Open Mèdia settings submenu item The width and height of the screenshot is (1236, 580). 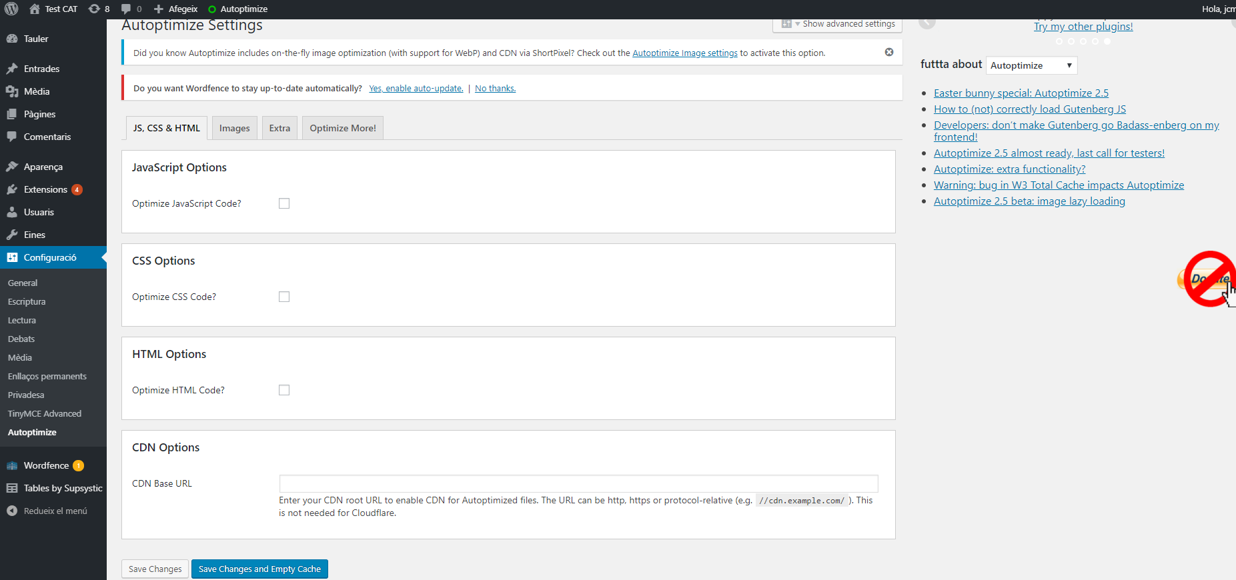[20, 357]
